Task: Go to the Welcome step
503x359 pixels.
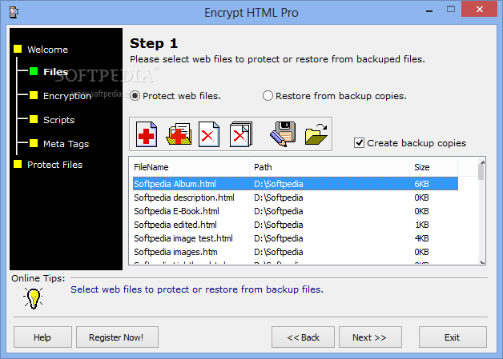Action: [x=47, y=50]
